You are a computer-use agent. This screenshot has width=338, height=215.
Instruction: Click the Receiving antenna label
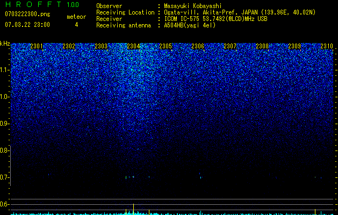pyautogui.click(x=124, y=25)
